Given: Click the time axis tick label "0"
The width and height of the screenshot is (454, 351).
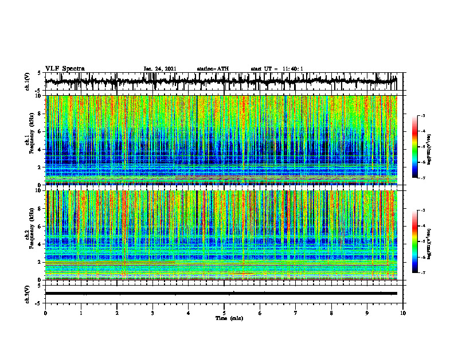Looking at the screenshot, I should coord(45,313).
